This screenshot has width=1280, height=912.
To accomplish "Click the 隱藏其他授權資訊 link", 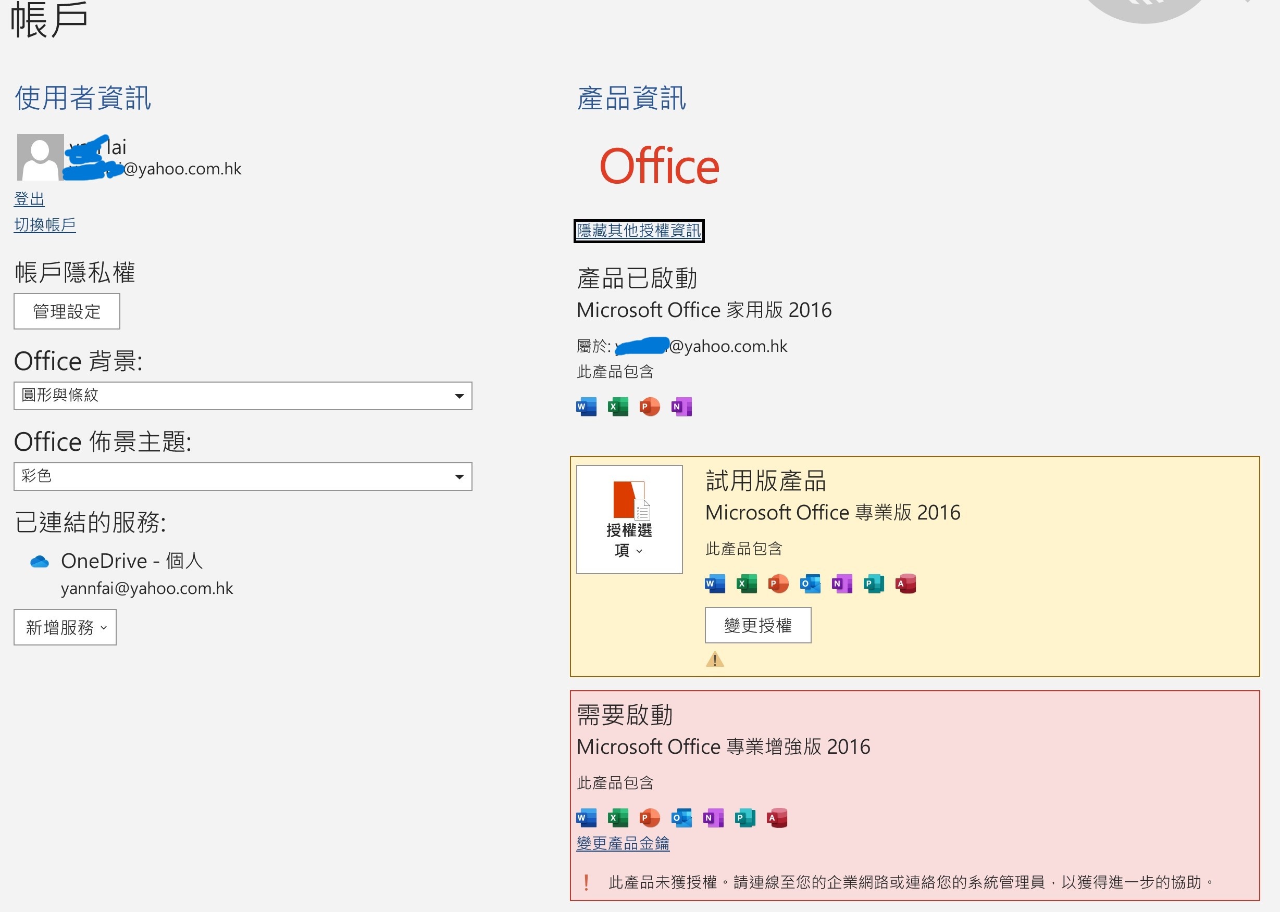I will pyautogui.click(x=639, y=231).
